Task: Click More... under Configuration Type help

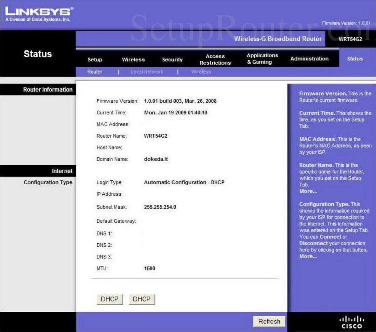Action: click(x=307, y=256)
